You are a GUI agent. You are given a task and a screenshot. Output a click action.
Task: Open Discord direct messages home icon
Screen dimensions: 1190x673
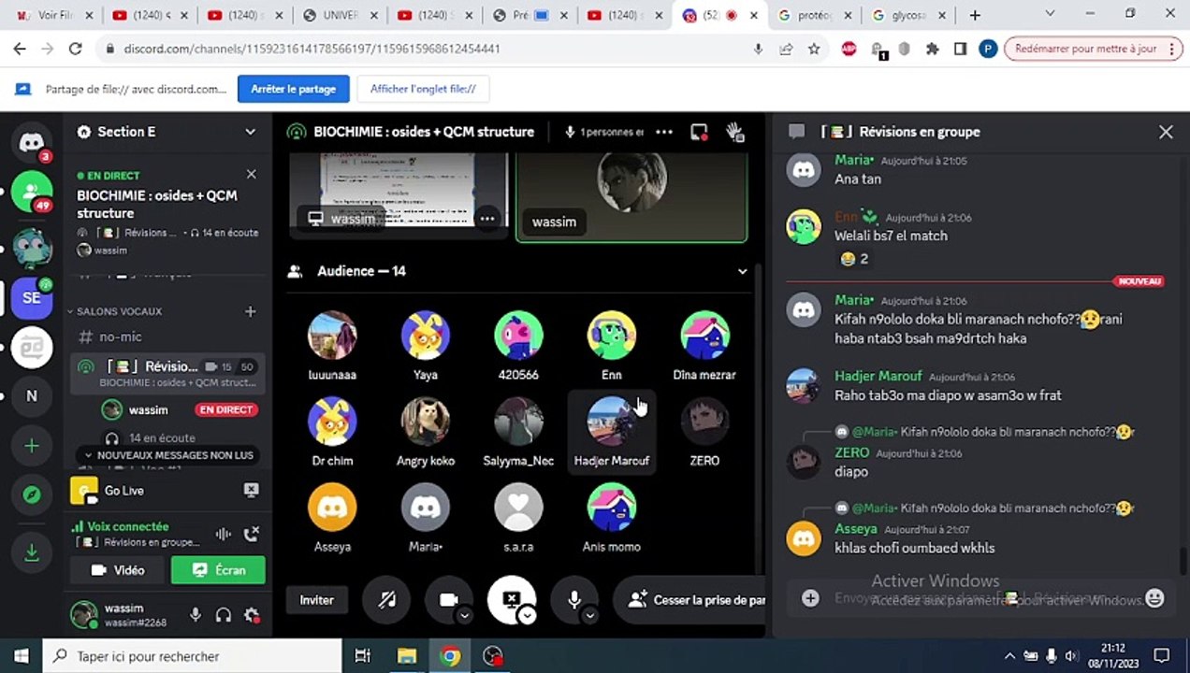(x=32, y=142)
